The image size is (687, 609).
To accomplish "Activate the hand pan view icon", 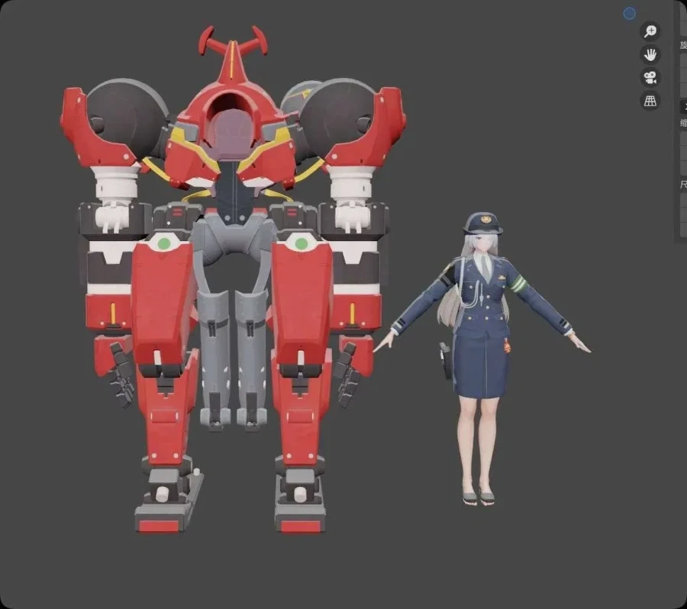I will click(x=650, y=54).
